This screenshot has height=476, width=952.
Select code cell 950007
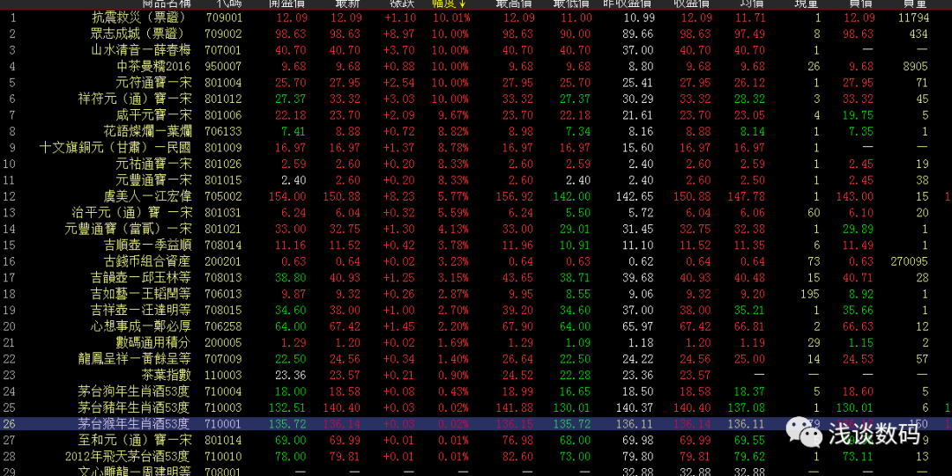pyautogui.click(x=223, y=67)
